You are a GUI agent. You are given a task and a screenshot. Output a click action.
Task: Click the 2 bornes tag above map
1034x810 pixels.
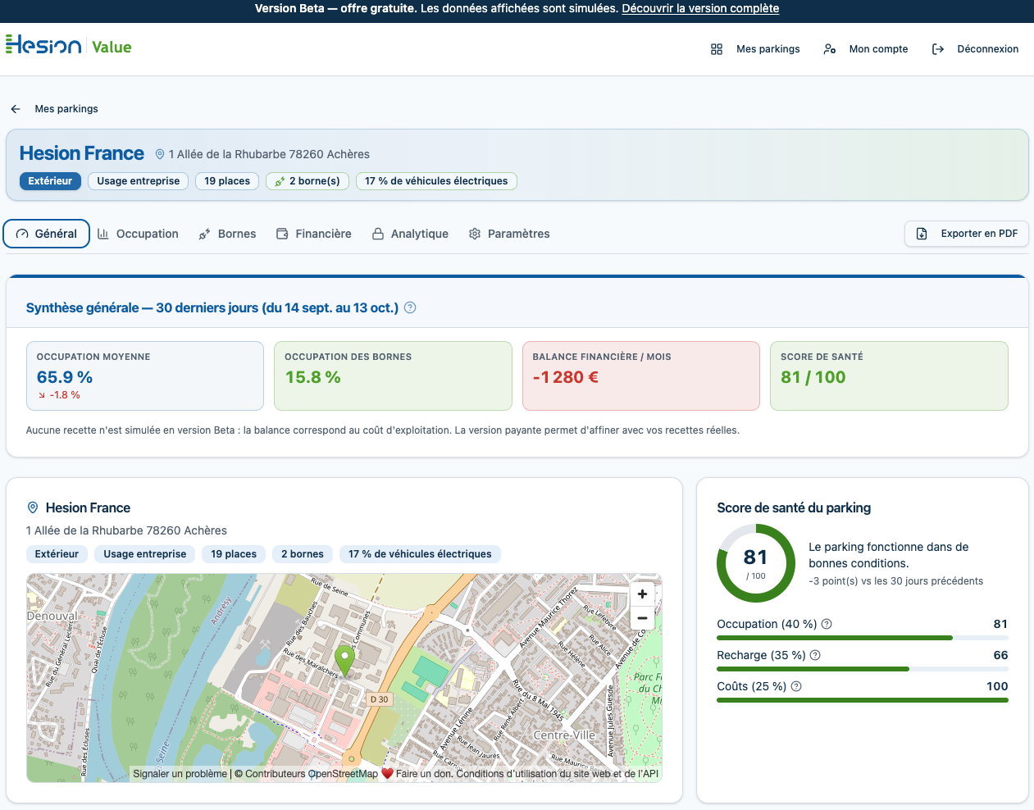[x=303, y=554]
